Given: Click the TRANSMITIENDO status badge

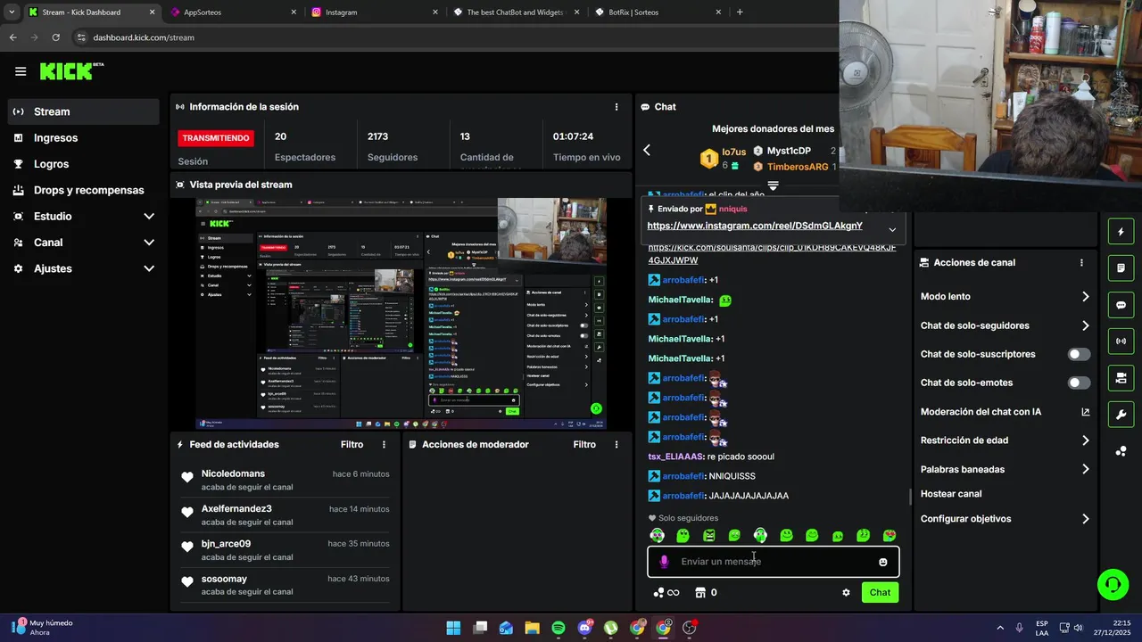Looking at the screenshot, I should click(x=216, y=138).
